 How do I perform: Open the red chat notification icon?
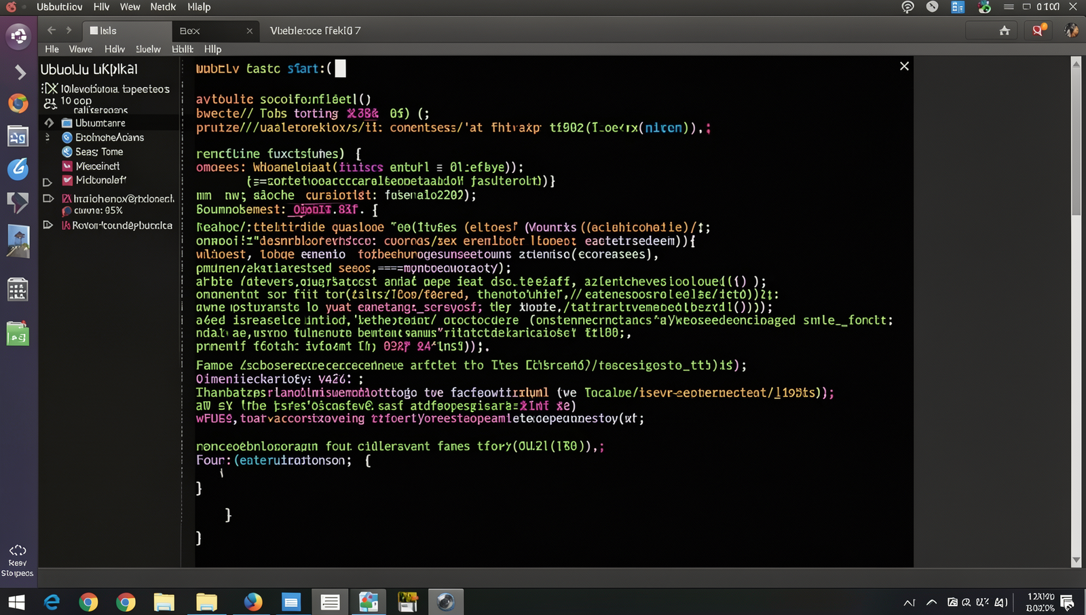point(1038,30)
